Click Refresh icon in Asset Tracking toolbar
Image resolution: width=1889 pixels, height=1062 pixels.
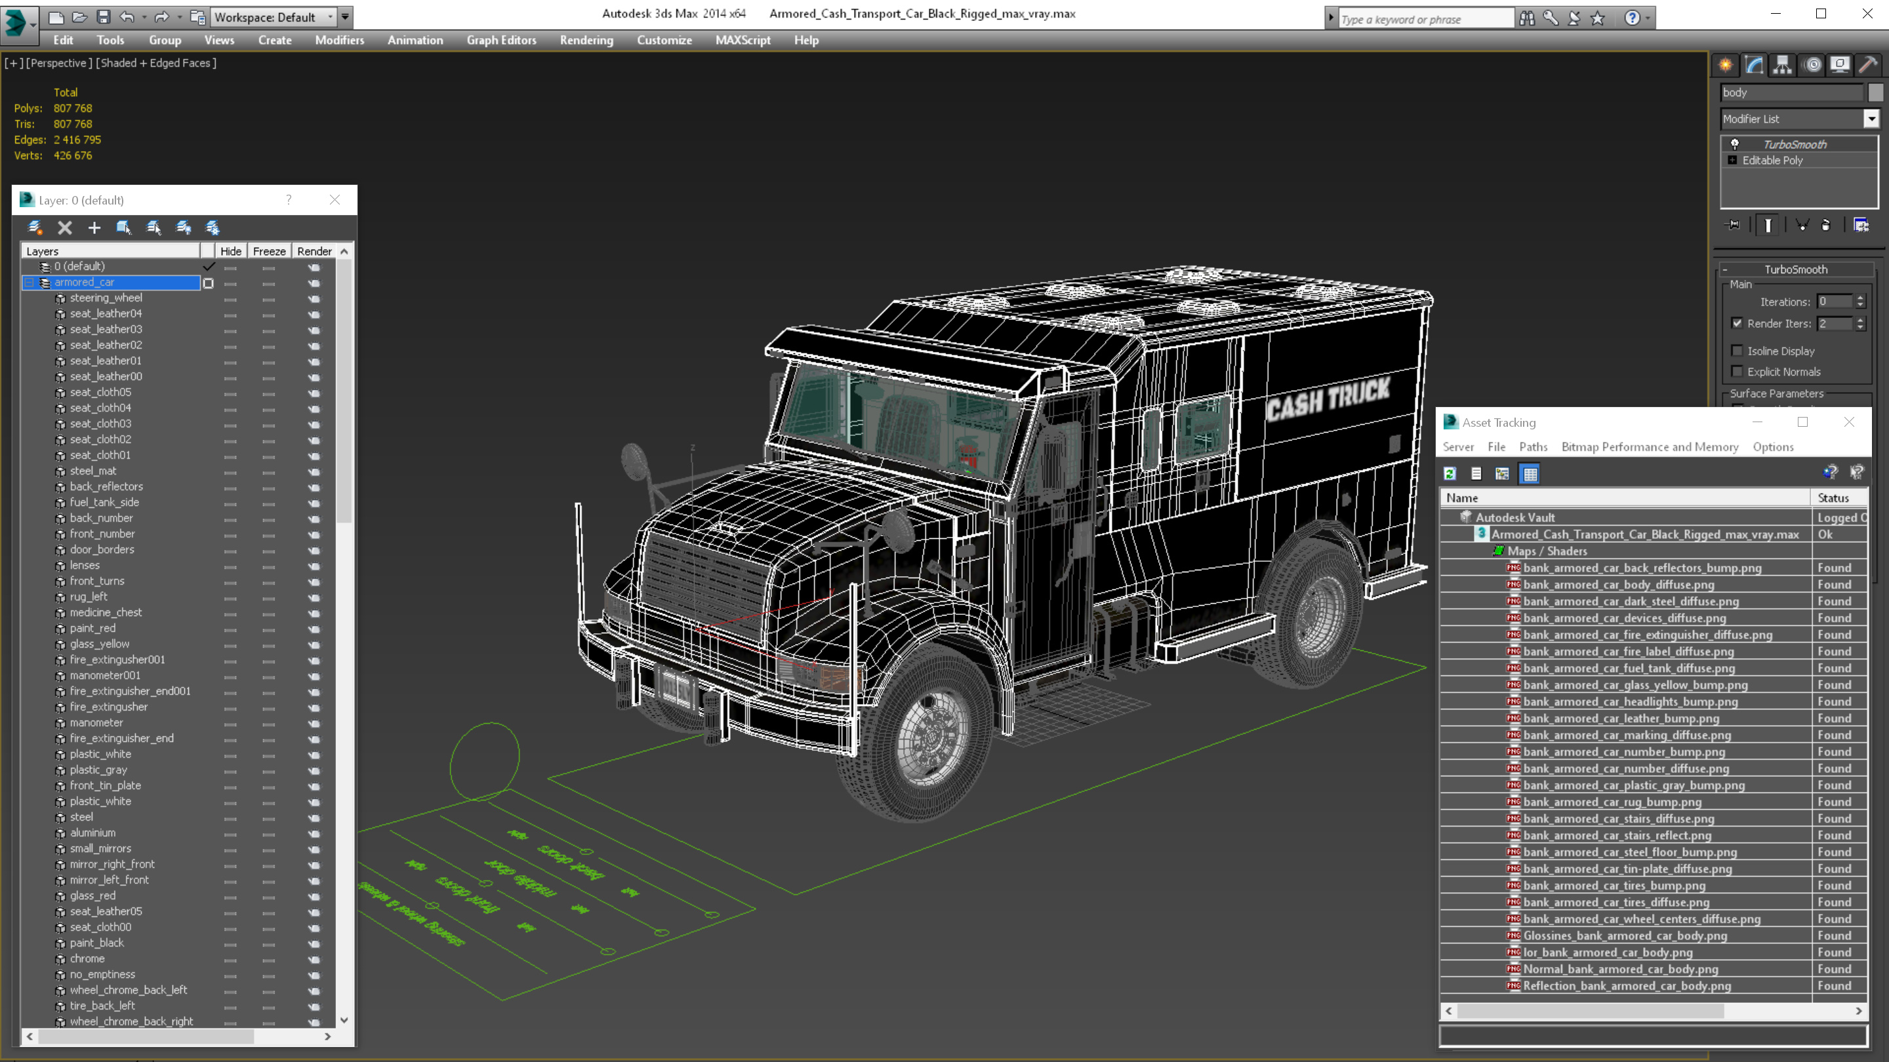click(1450, 473)
